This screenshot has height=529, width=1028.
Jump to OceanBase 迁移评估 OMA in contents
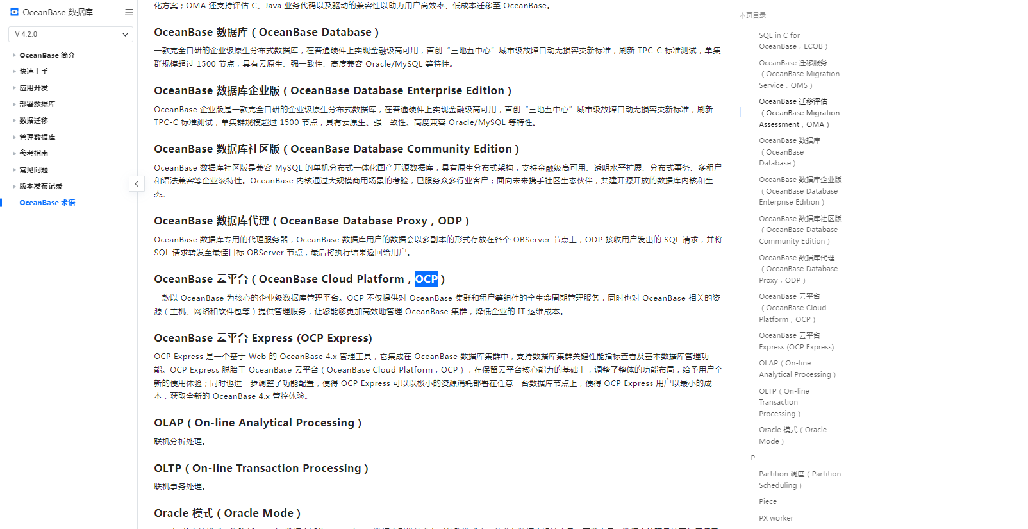point(799,113)
